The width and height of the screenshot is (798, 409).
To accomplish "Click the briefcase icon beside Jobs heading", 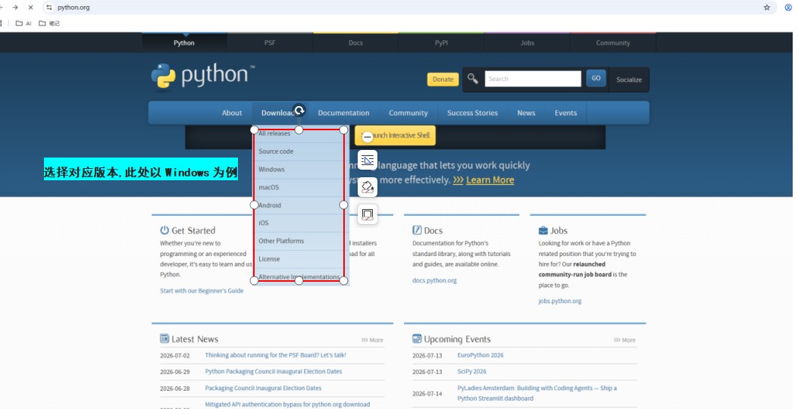I will [543, 230].
